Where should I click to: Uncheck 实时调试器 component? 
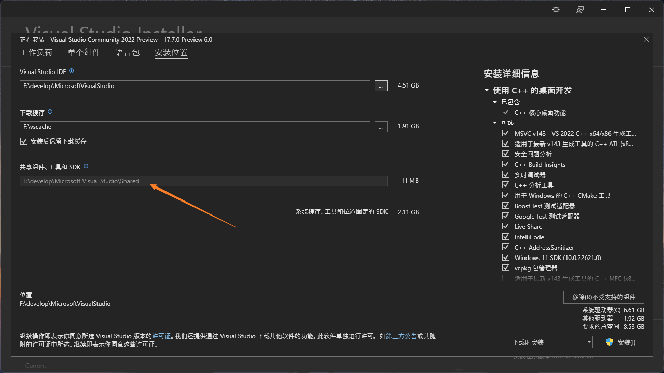click(506, 175)
